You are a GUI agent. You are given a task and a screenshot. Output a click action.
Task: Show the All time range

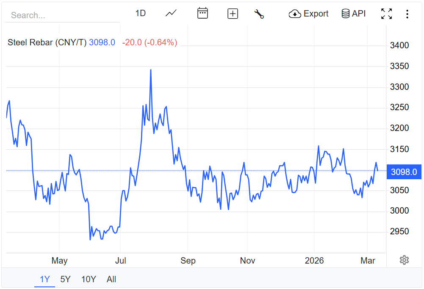tap(111, 279)
